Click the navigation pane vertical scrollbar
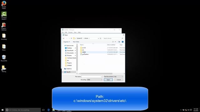Screen dimensions: 200x112 coord(77,58)
